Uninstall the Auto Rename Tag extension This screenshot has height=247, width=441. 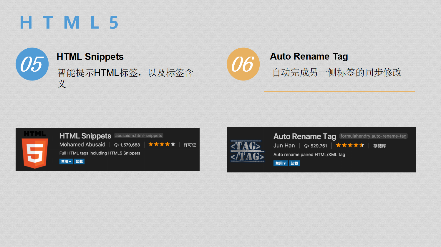click(294, 163)
